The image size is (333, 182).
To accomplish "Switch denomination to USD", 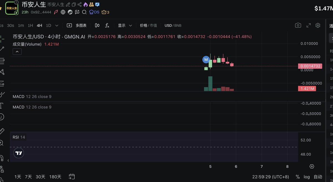I will [168, 25].
